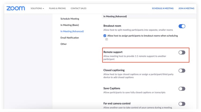Open Plans & Pricing page
The width and height of the screenshot is (201, 112).
pyautogui.click(x=57, y=8)
